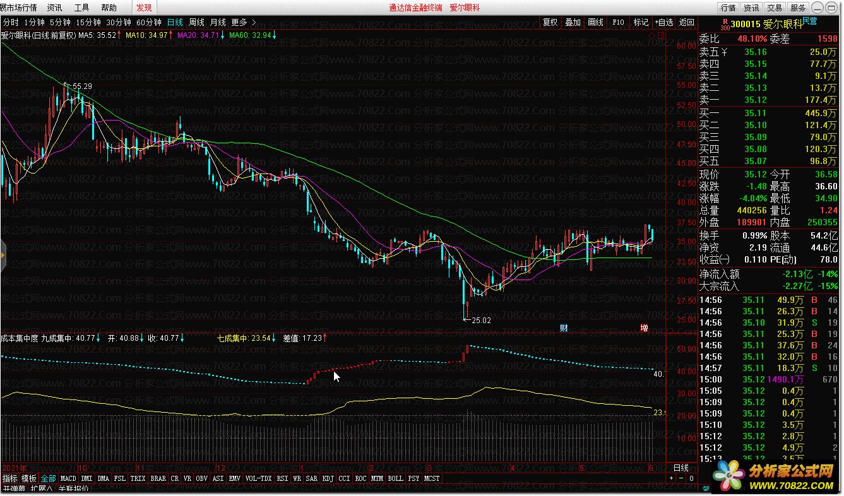
Task: Click the 资讯 button at top right
Action: tap(751, 8)
